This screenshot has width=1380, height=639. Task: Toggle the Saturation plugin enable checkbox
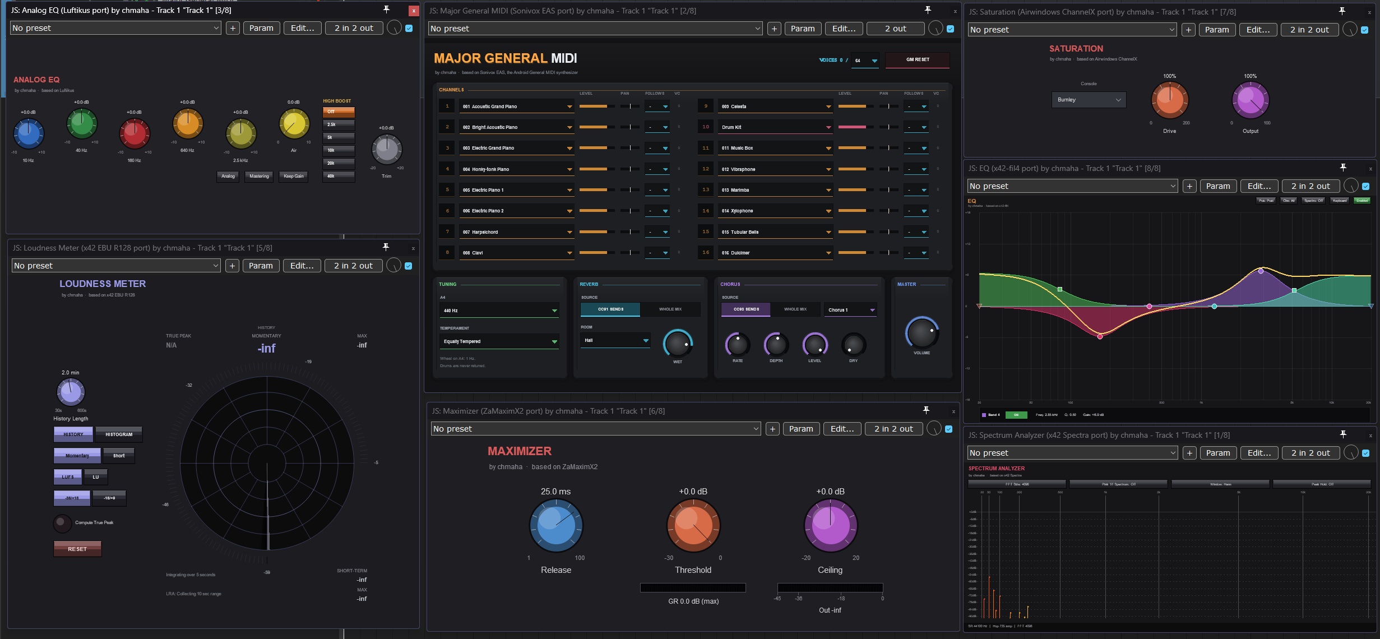tap(1365, 30)
